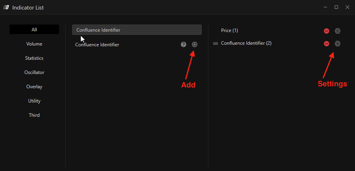Focus the indicator search field

[x=137, y=30]
